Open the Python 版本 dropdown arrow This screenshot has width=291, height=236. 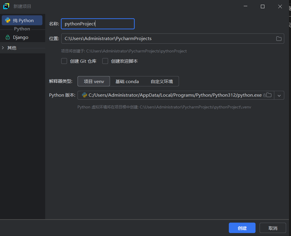(279, 95)
